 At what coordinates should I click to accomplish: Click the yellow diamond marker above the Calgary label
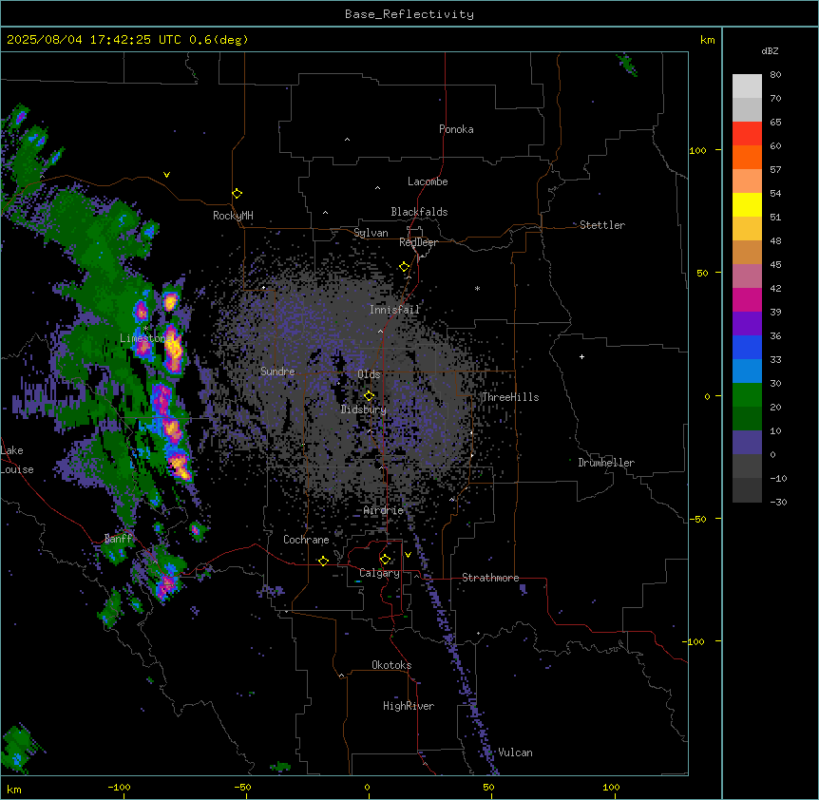(385, 560)
